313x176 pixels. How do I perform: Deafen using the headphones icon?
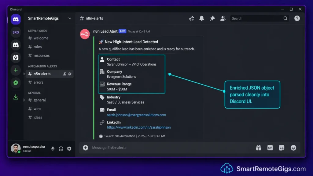(x=61, y=149)
